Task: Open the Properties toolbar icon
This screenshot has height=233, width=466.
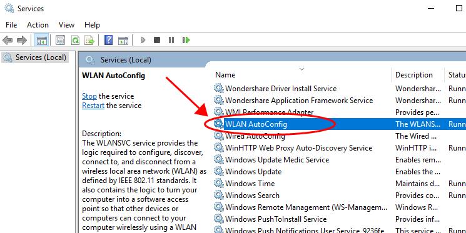Action: coord(60,40)
